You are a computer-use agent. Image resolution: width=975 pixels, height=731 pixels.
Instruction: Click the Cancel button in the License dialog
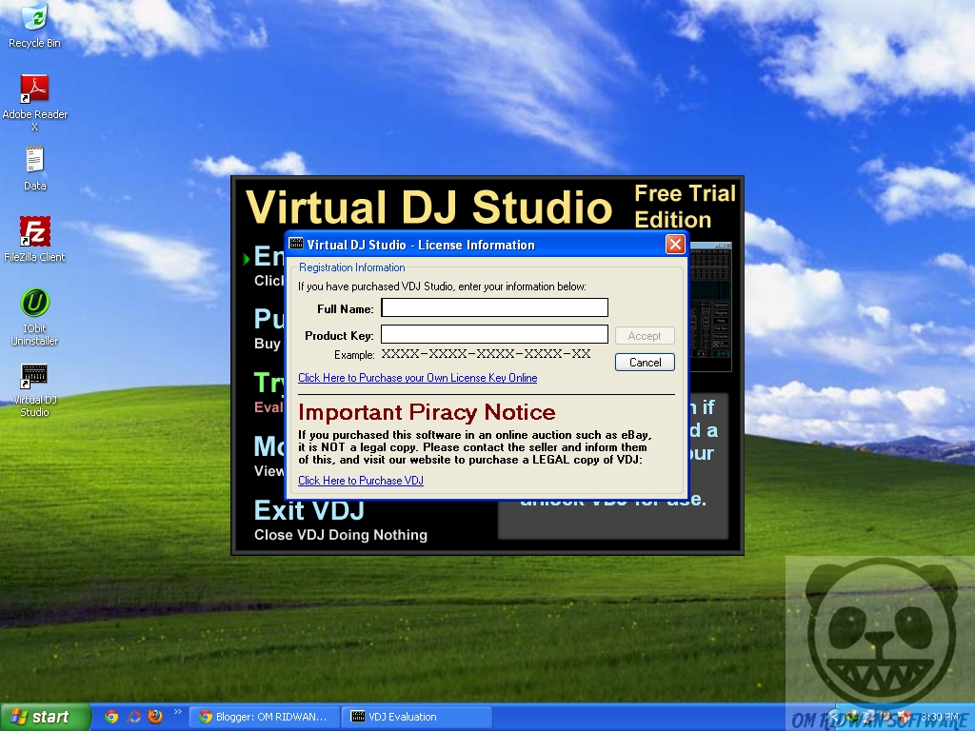point(645,363)
